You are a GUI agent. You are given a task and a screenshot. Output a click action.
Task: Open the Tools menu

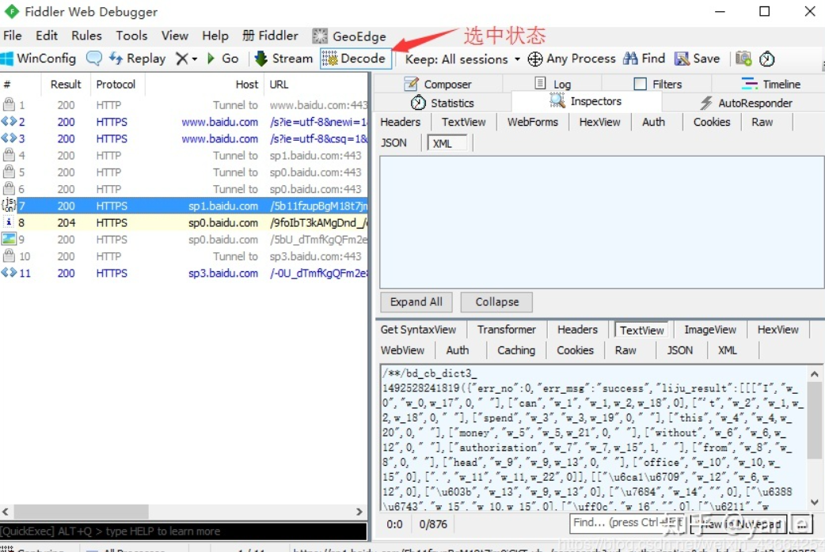pyautogui.click(x=131, y=36)
